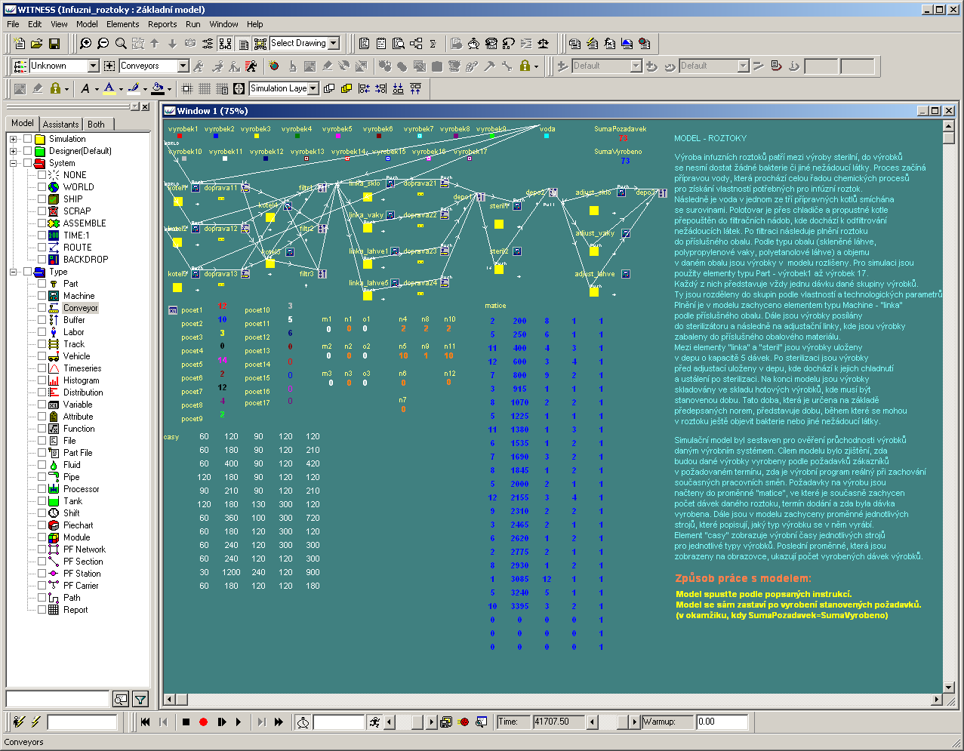Viewport: 964px width, 751px height.
Task: Tick the Machine element checkbox
Action: pyautogui.click(x=42, y=296)
